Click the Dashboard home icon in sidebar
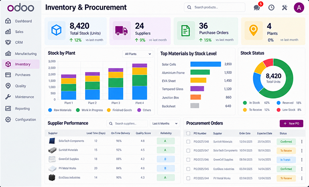The width and height of the screenshot is (309, 187). click(8, 21)
